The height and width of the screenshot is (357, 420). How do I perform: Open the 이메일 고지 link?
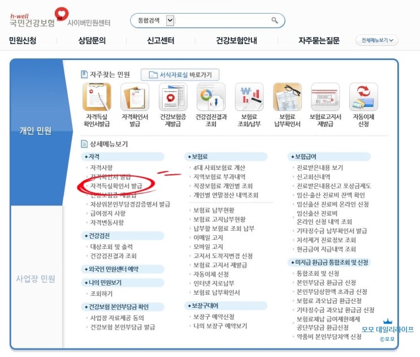tap(208, 238)
